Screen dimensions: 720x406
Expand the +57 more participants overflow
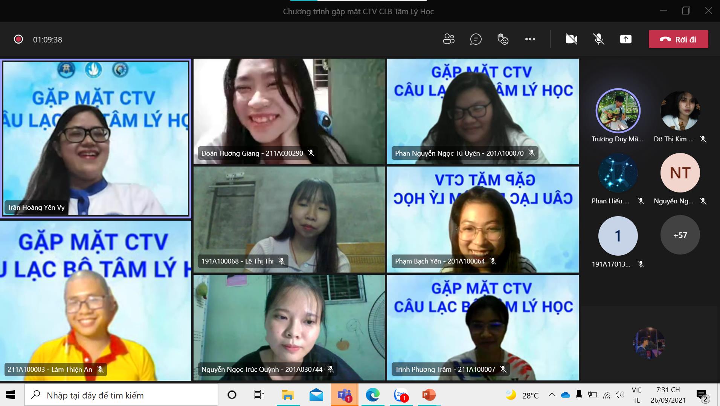[680, 235]
